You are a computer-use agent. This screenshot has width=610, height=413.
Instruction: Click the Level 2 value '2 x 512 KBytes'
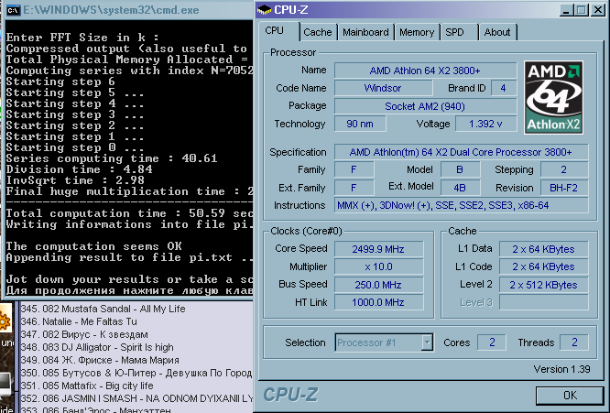point(543,285)
